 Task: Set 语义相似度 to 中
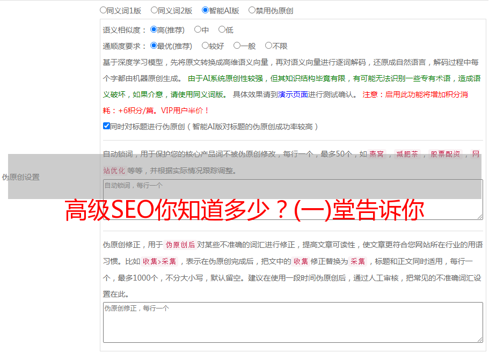tap(198, 30)
